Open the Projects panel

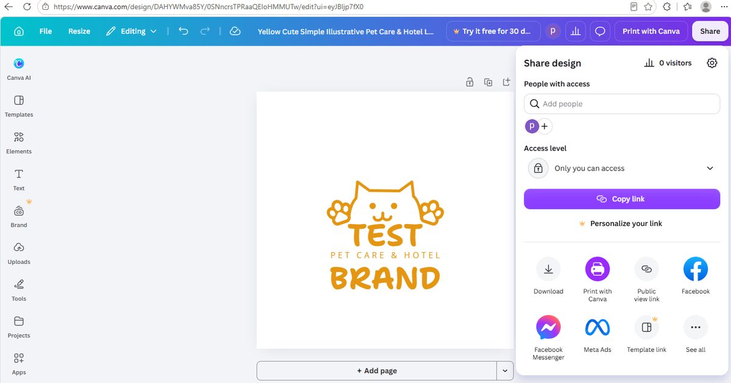pos(19,327)
